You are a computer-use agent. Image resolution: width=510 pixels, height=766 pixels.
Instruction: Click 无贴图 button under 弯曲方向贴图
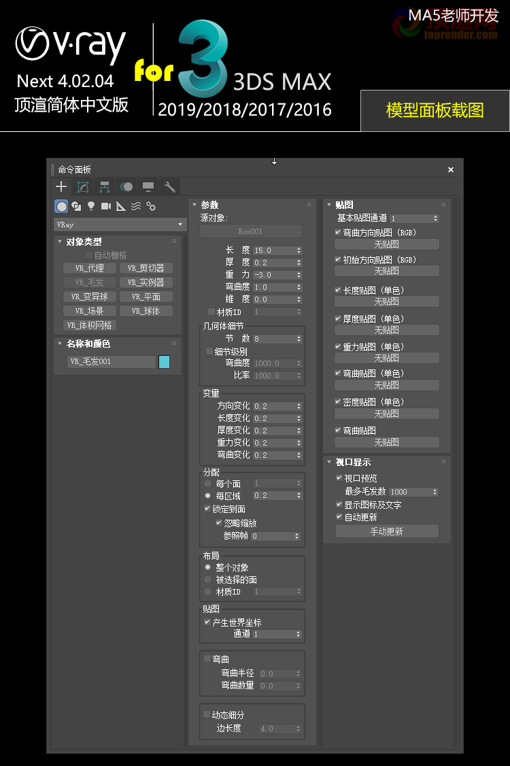click(x=386, y=244)
